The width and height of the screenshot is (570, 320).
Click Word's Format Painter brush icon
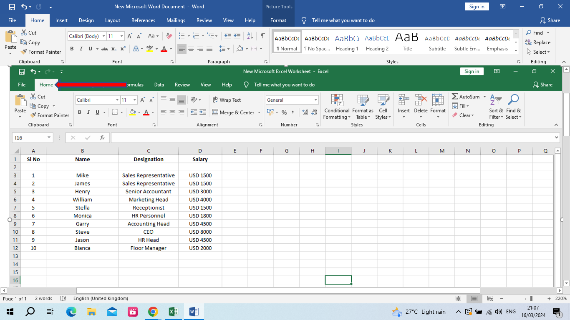point(24,52)
